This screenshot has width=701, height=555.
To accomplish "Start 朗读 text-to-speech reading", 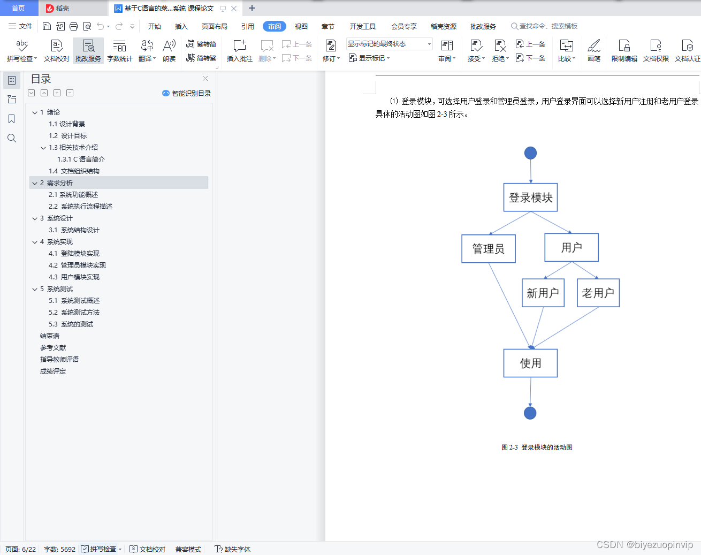I will tap(169, 51).
